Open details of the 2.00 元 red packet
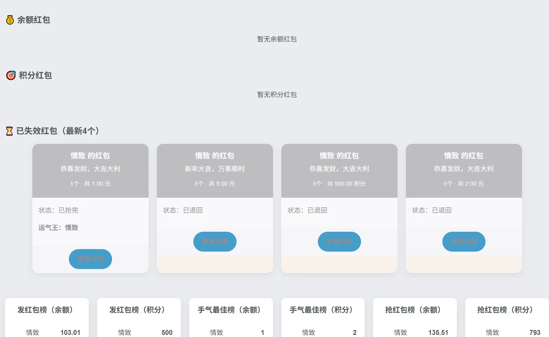 [464, 241]
